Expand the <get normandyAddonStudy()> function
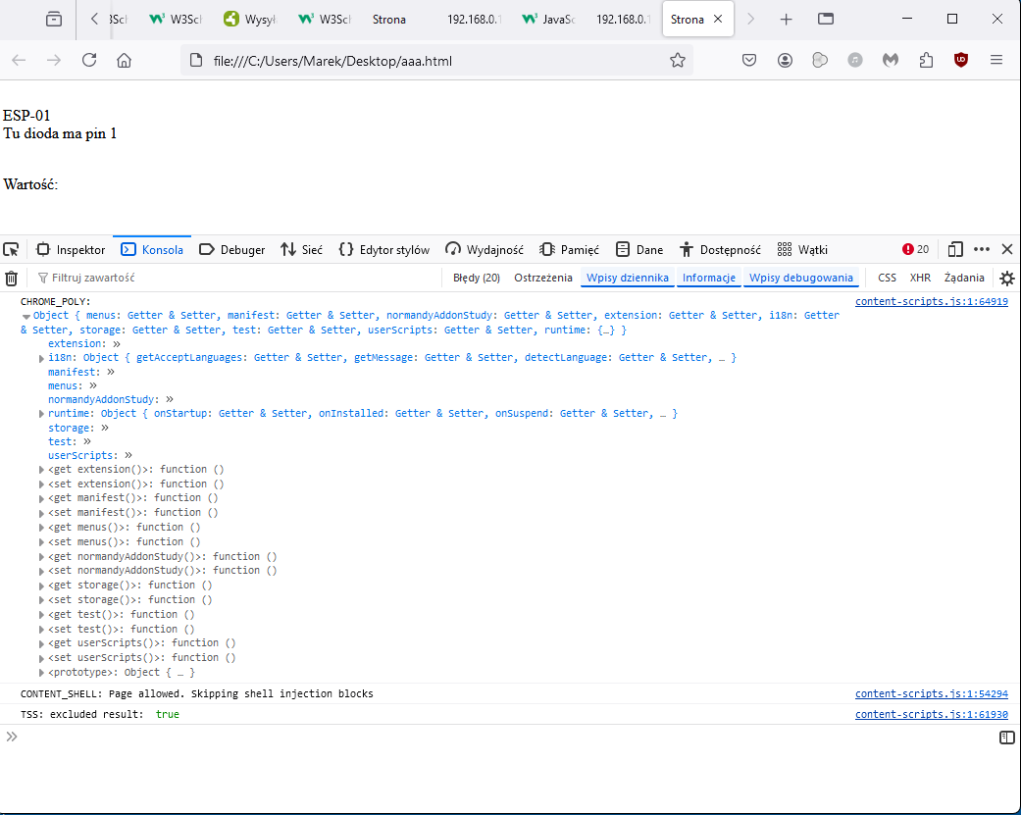The image size is (1021, 815). (x=41, y=557)
